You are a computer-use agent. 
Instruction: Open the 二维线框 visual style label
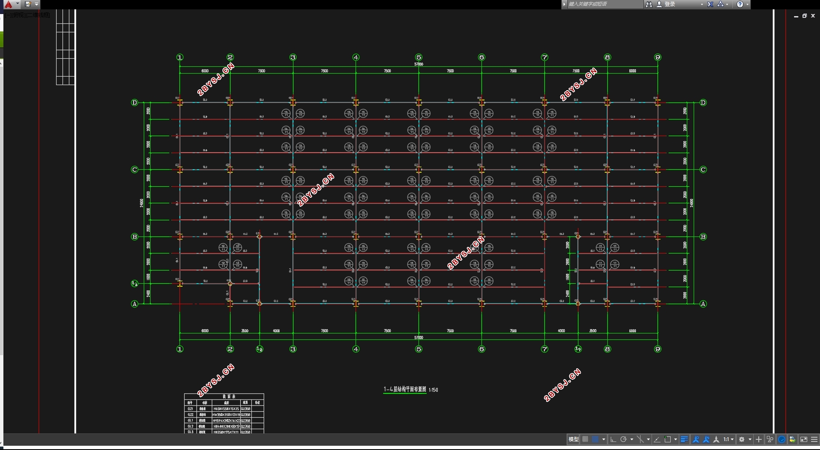point(37,15)
